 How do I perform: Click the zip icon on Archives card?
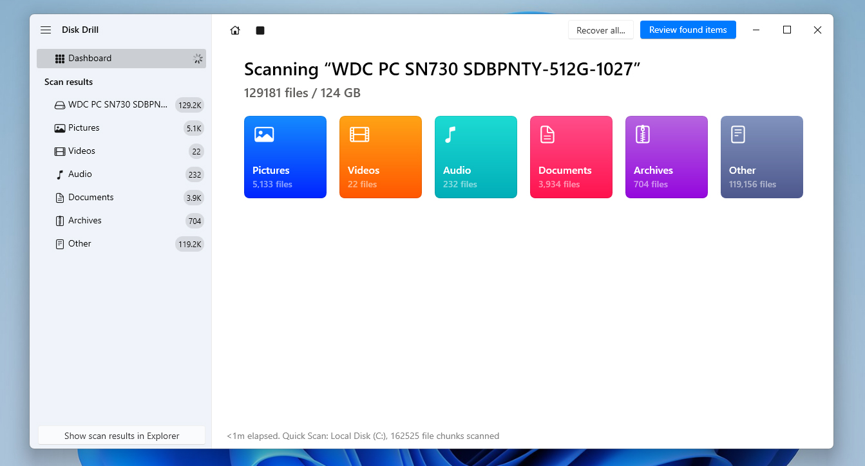coord(642,134)
